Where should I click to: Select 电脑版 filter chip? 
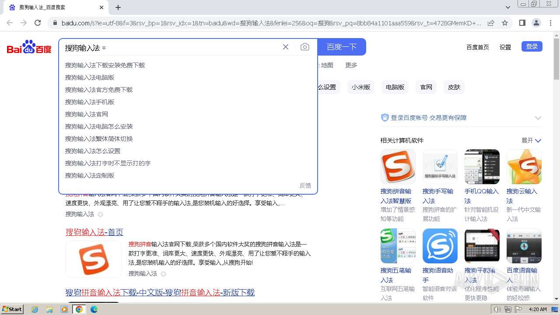point(395,87)
